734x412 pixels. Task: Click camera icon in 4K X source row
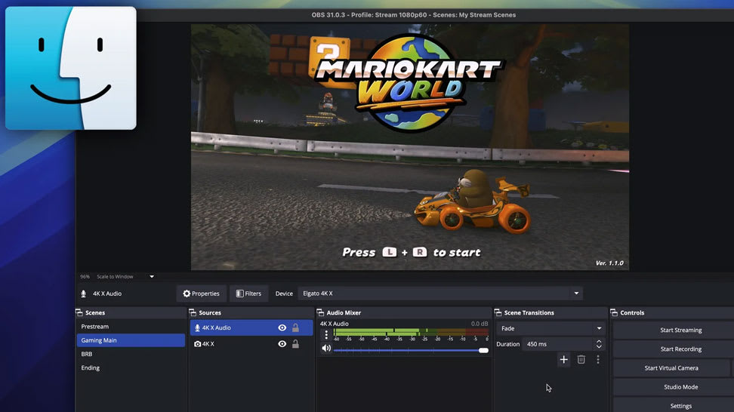(x=198, y=344)
